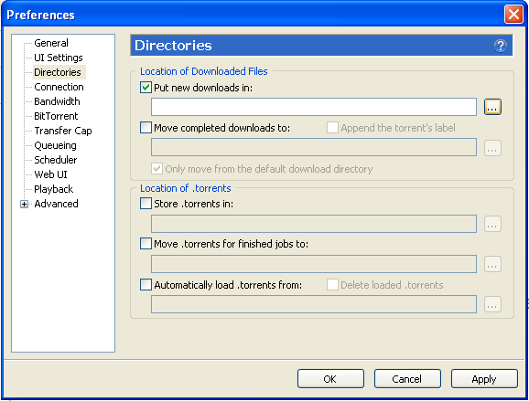Apply the directory settings
Screen dimensions: 529x401
(484, 379)
